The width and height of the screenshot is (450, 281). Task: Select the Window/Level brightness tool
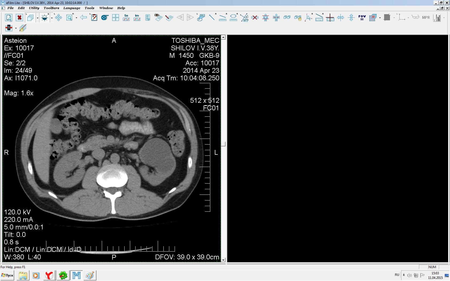click(45, 18)
